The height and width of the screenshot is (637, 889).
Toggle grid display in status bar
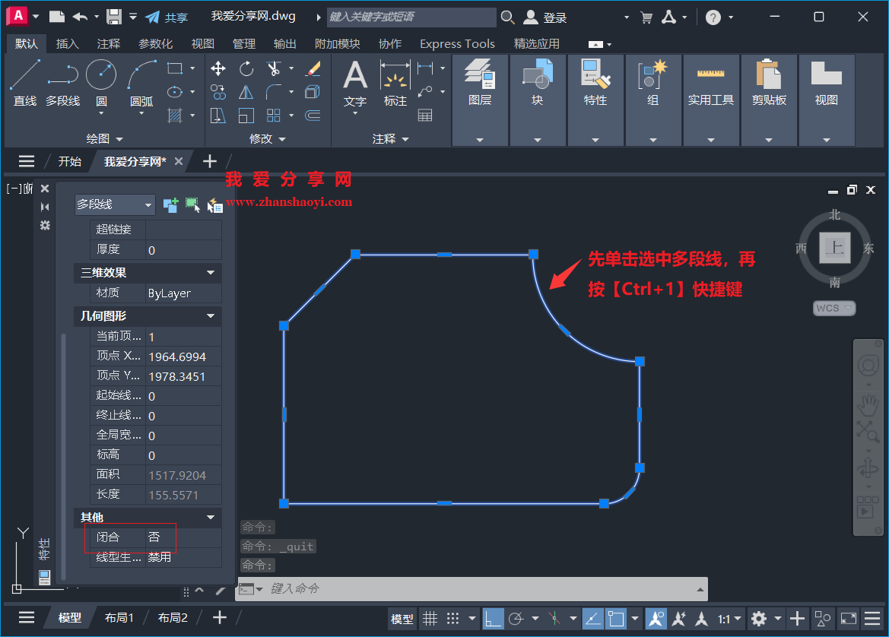click(430, 618)
